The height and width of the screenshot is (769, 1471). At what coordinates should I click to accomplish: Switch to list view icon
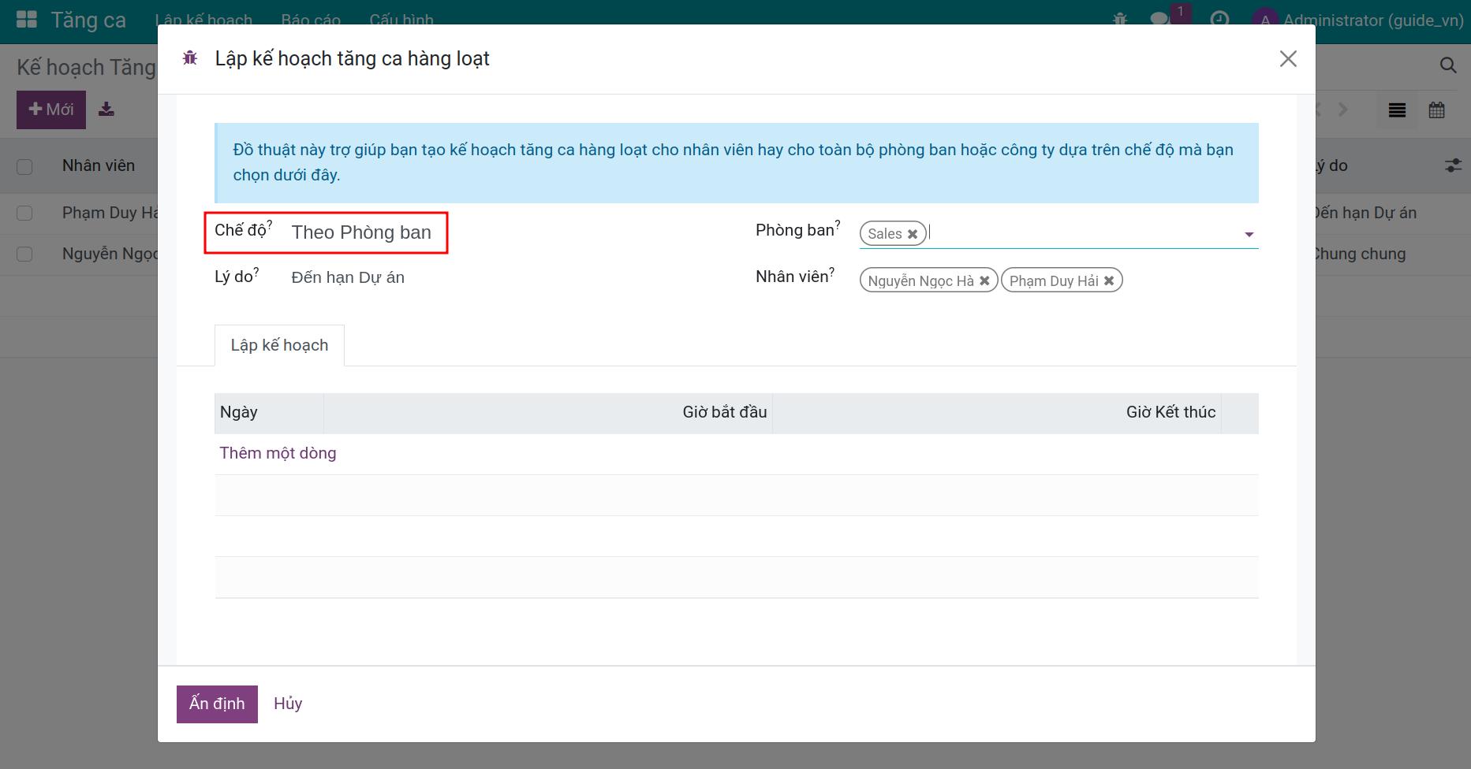1397,110
